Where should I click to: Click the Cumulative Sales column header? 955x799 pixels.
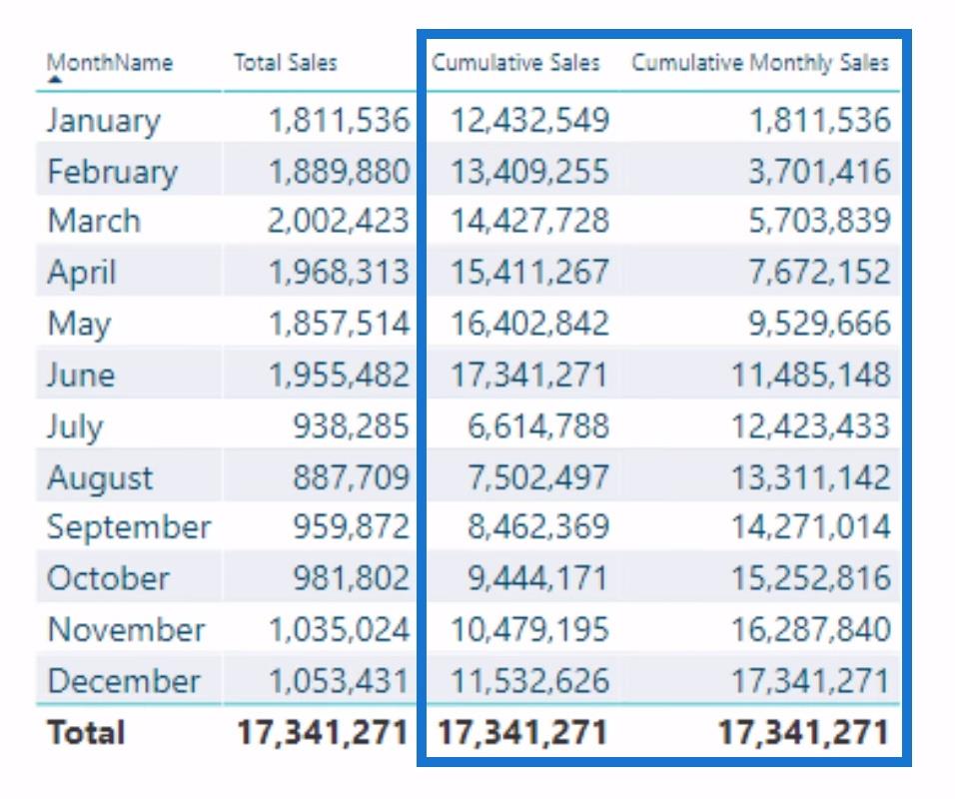coord(515,63)
